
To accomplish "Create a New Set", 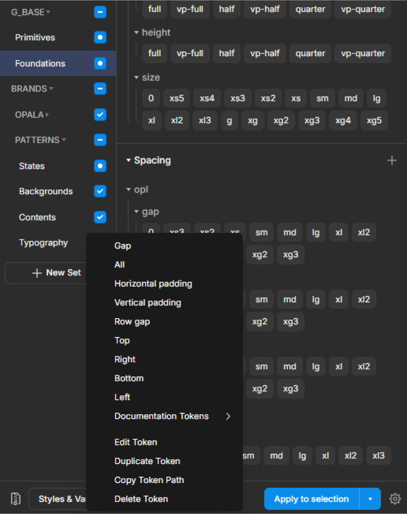I will (57, 273).
